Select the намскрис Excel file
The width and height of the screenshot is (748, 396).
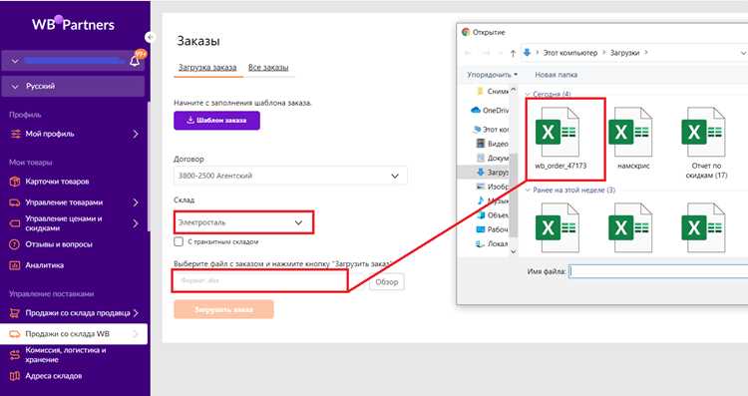tap(633, 139)
